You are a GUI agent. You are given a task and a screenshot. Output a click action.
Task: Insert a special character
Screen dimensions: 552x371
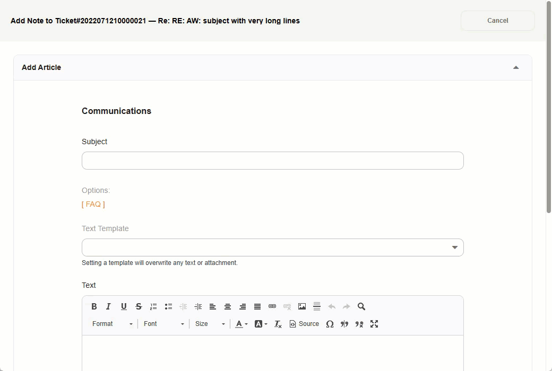click(330, 324)
